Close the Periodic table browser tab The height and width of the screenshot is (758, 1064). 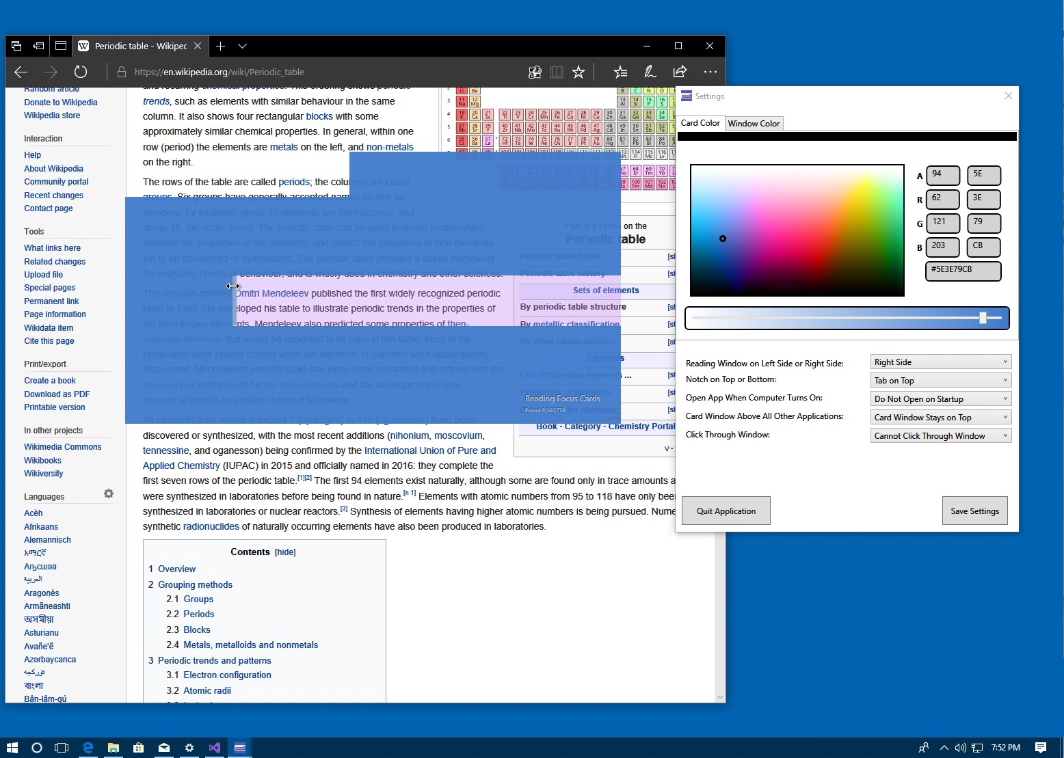click(x=198, y=46)
